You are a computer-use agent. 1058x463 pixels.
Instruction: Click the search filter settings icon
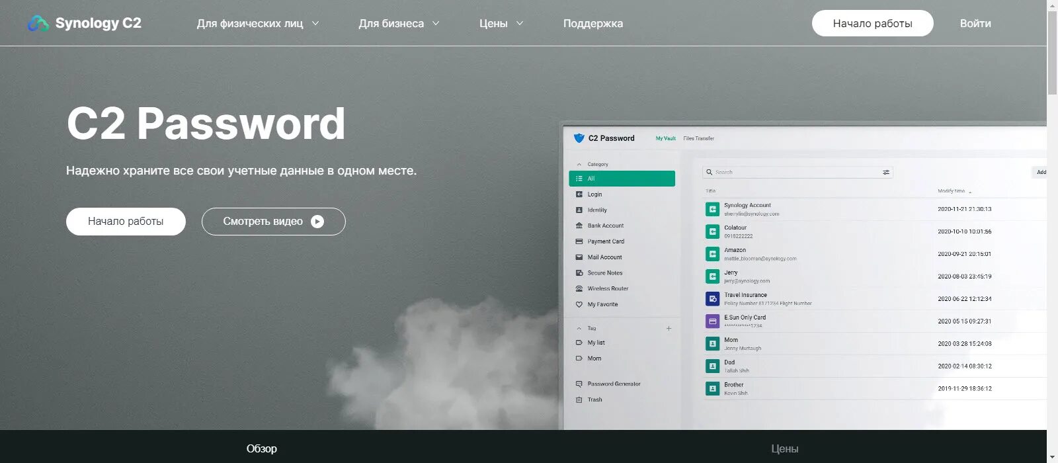pyautogui.click(x=886, y=172)
